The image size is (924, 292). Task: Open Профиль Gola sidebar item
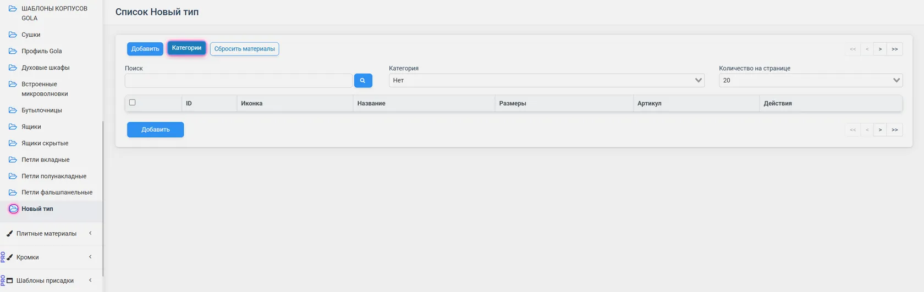[42, 51]
